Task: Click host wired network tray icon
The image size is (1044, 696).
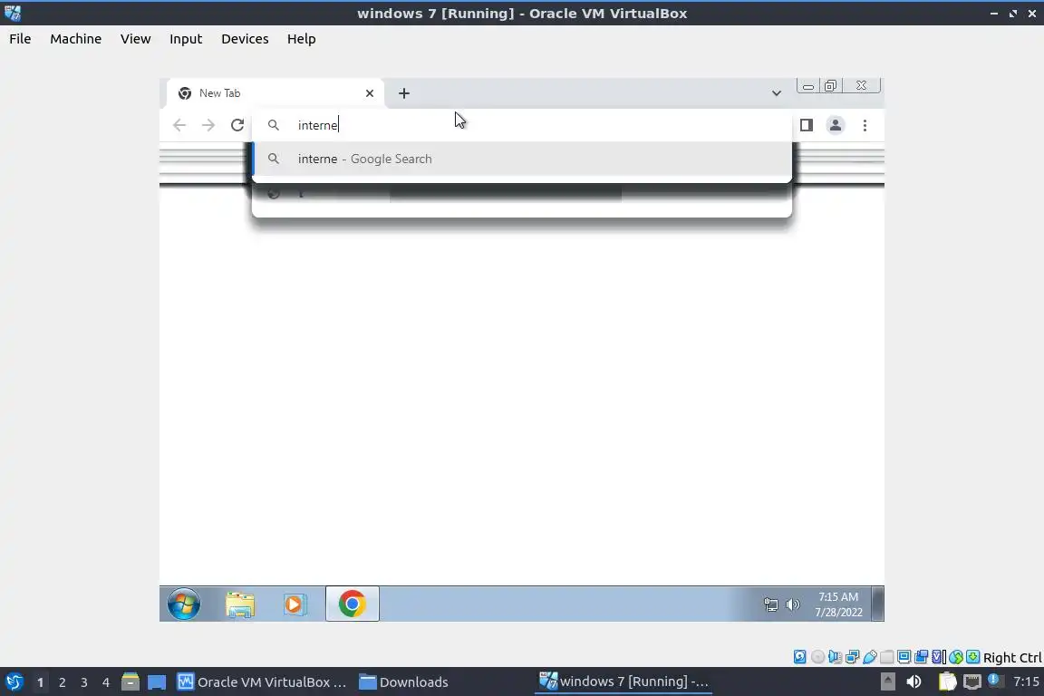Action: (972, 681)
